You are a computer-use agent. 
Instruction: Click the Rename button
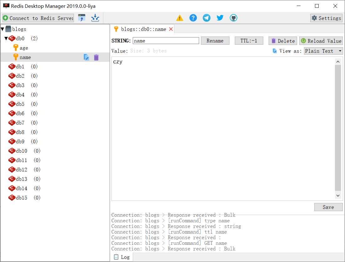(x=215, y=41)
